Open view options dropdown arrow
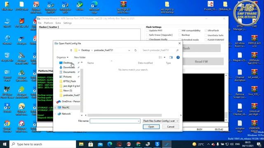This screenshot has width=264, height=148. click(165, 58)
